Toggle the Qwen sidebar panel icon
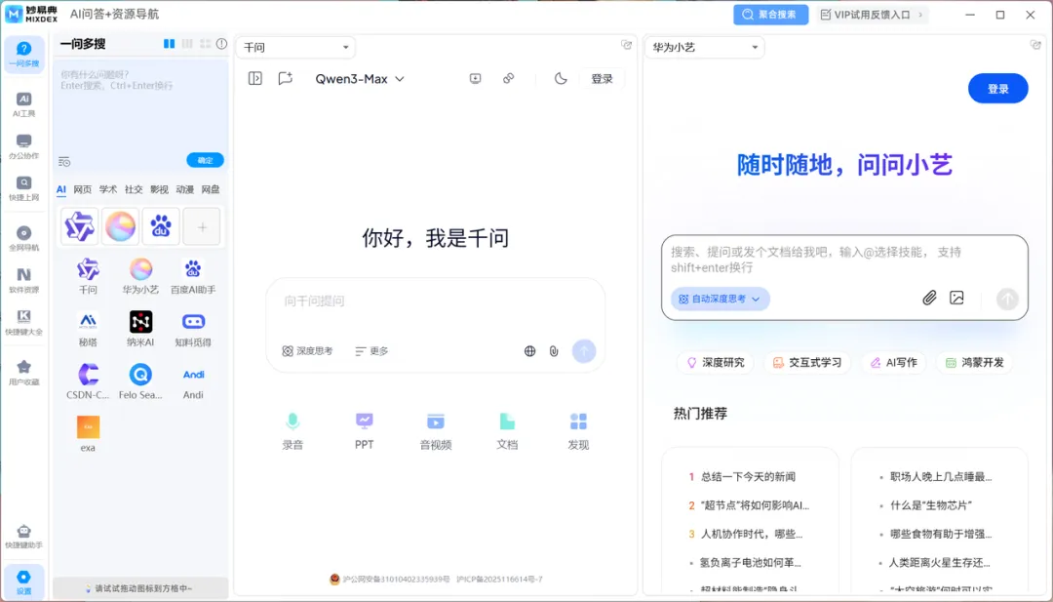 (255, 79)
